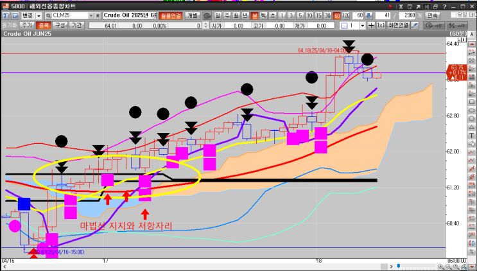Click the circular replay icon next to 개별
This screenshot has width=477, height=271.
[207, 15]
